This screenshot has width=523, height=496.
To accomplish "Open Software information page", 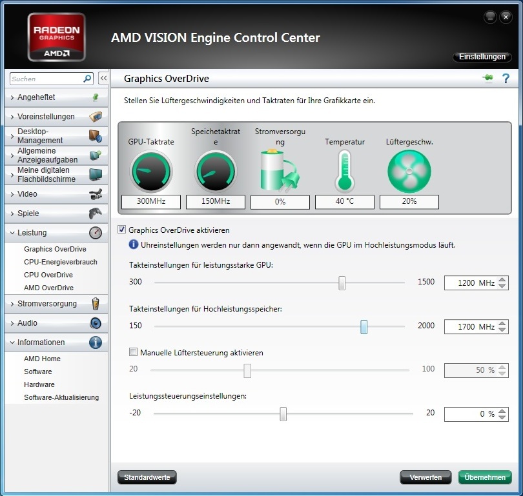I will [38, 372].
